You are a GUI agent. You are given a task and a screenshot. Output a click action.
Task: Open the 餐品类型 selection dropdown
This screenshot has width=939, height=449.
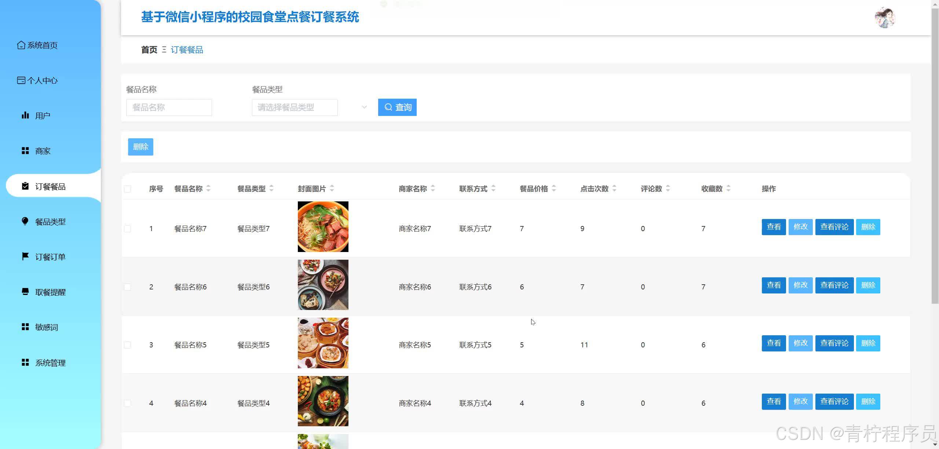[x=295, y=107]
